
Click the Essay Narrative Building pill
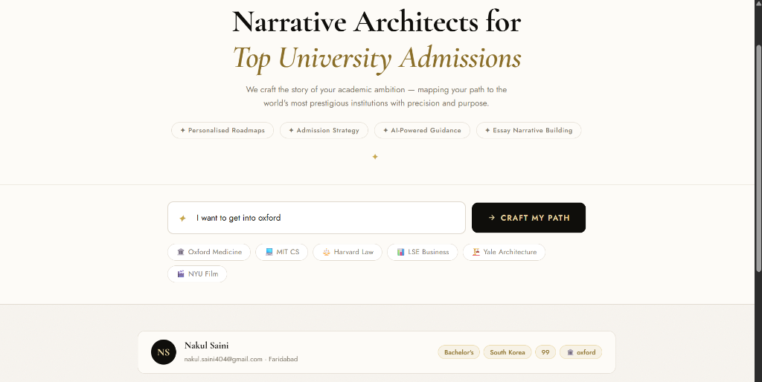[529, 130]
